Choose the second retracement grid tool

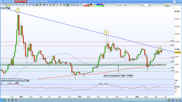pos(40,5)
